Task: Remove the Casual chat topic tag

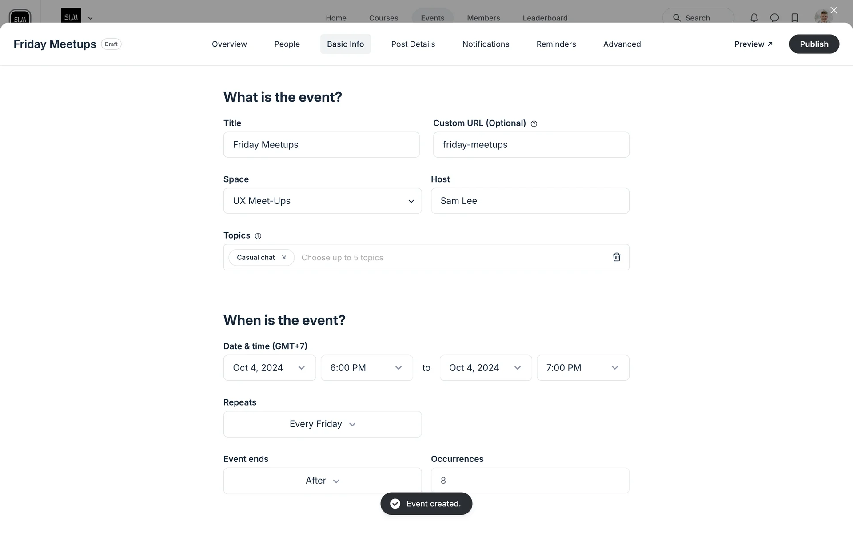Action: click(284, 258)
